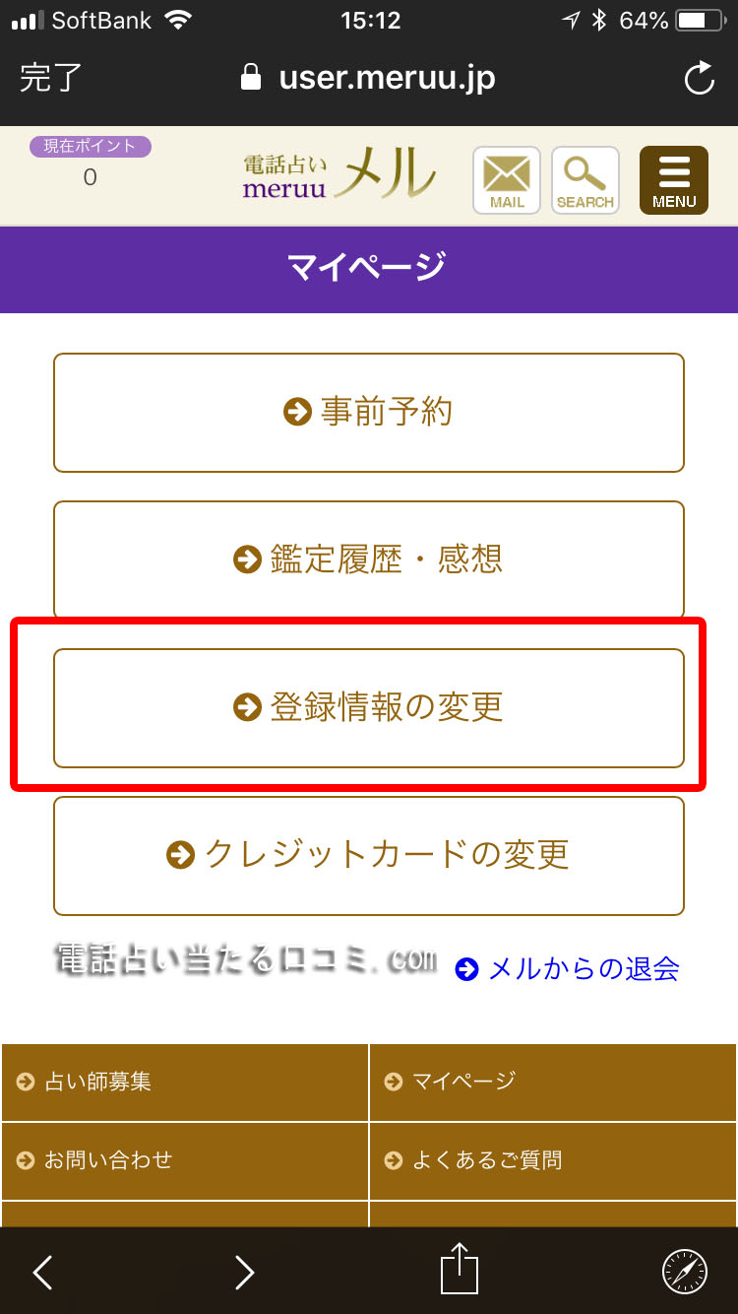Select マイページ footer menu item
The image size is (738, 1314).
(553, 1082)
